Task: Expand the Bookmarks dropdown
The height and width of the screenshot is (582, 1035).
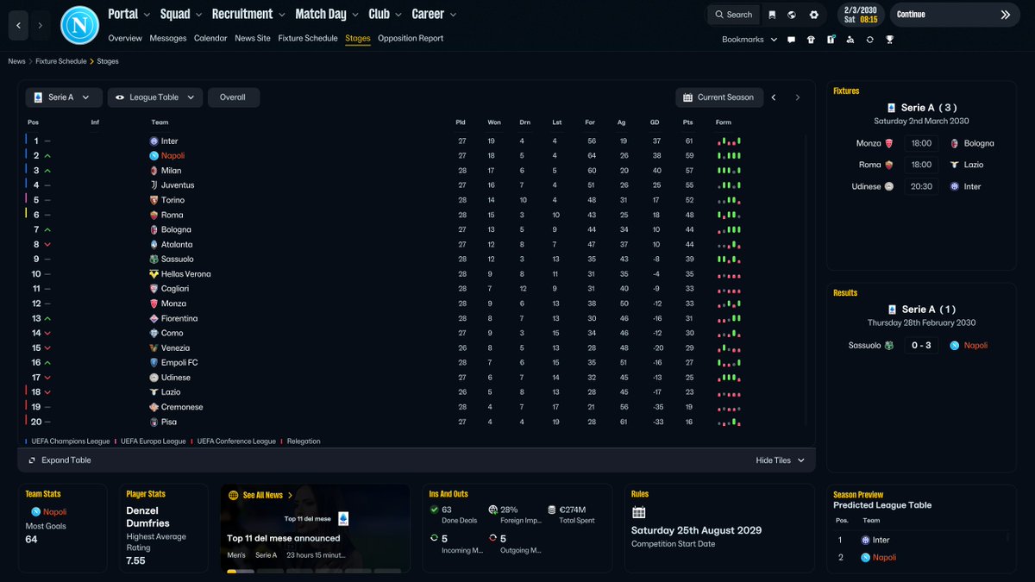Action: [749, 40]
